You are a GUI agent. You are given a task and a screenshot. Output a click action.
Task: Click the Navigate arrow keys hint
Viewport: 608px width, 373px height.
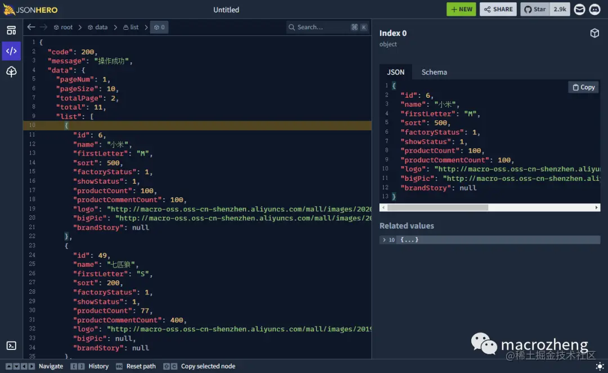[34, 366]
